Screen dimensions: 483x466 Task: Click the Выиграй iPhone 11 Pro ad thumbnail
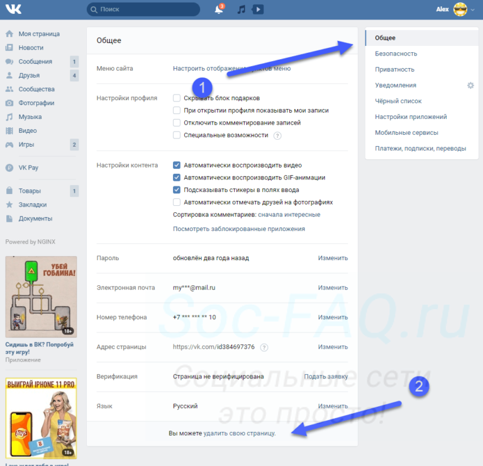[41, 418]
